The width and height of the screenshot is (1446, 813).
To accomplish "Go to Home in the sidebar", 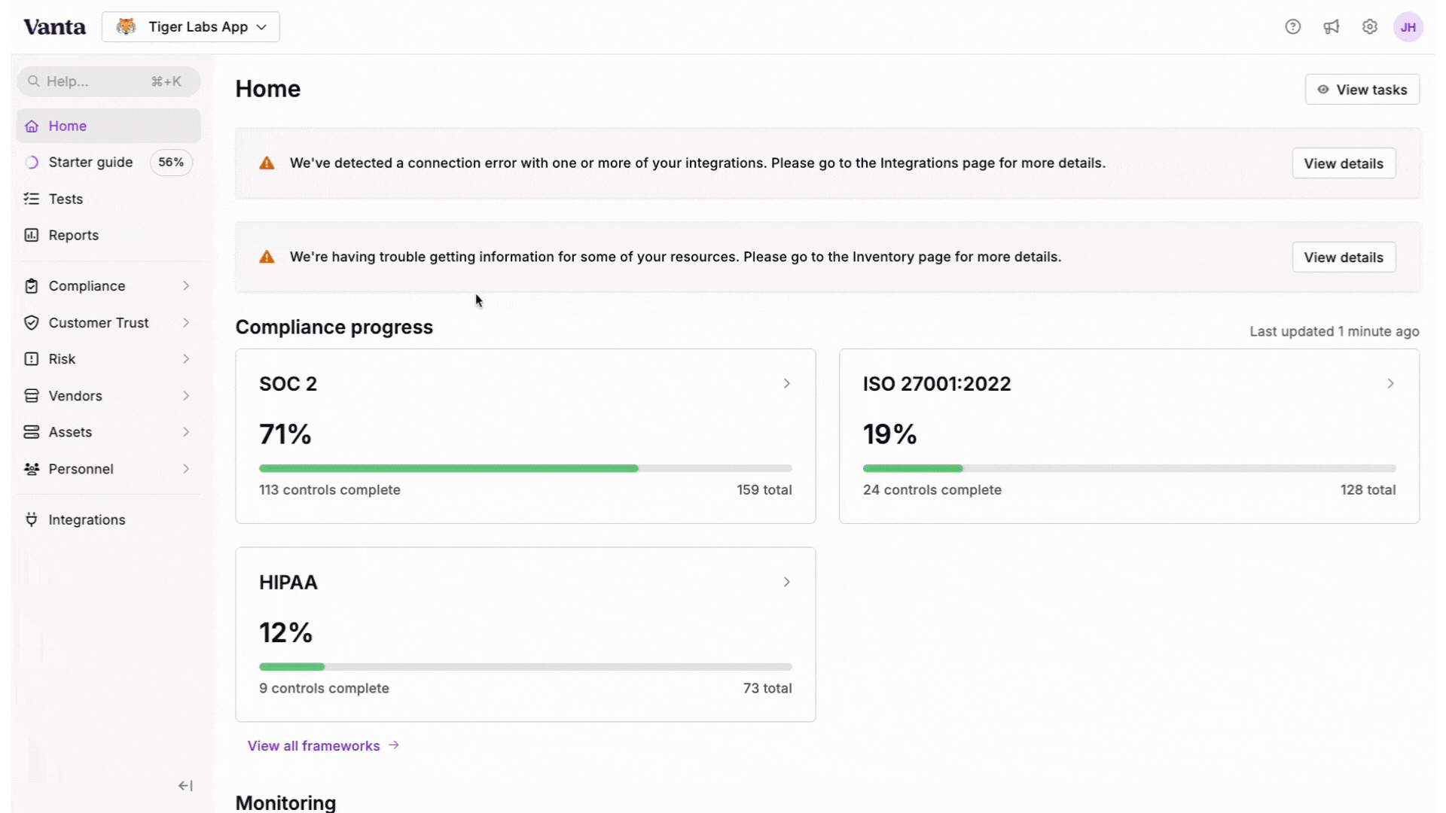I will [108, 126].
